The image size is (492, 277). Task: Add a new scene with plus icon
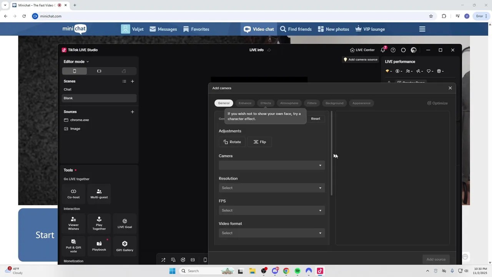coord(132,81)
